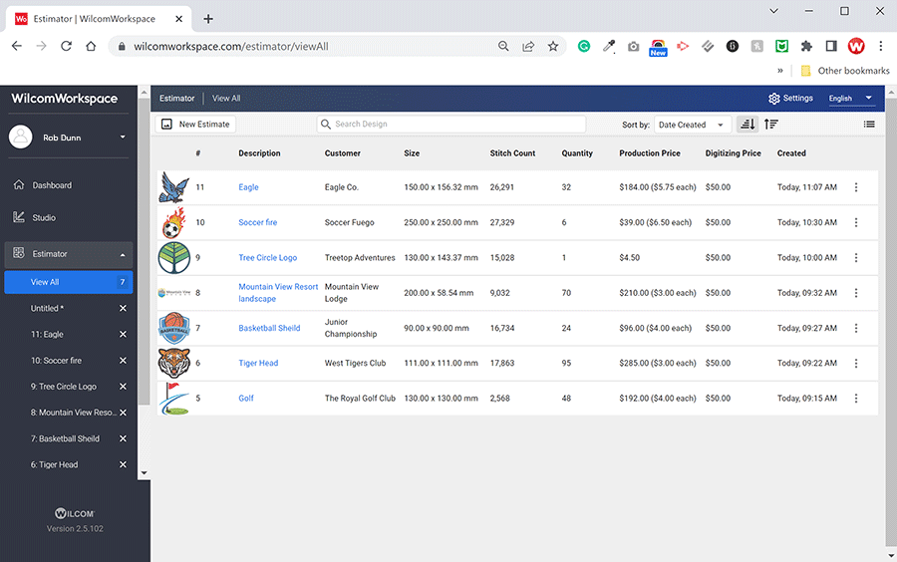Click the New Estimate button
Viewport: 897px width, 562px height.
click(196, 125)
